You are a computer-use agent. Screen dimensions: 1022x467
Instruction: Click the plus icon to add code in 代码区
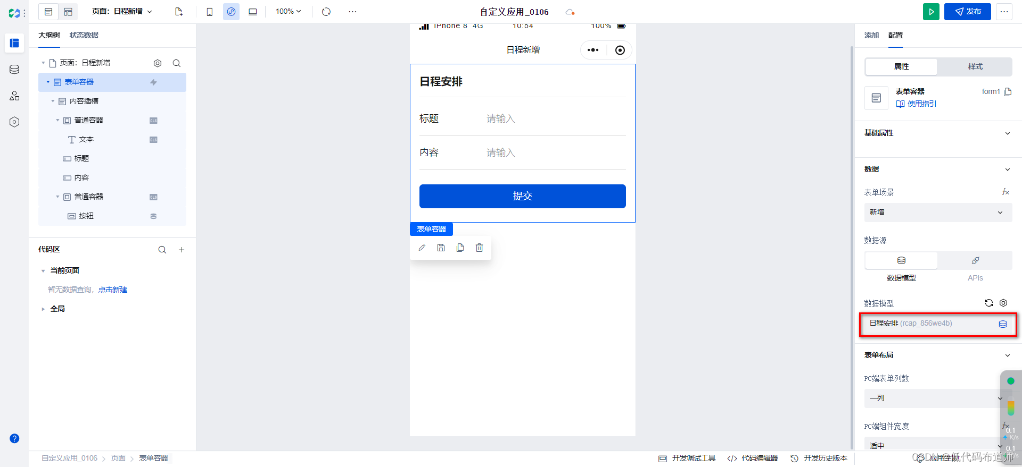(182, 250)
